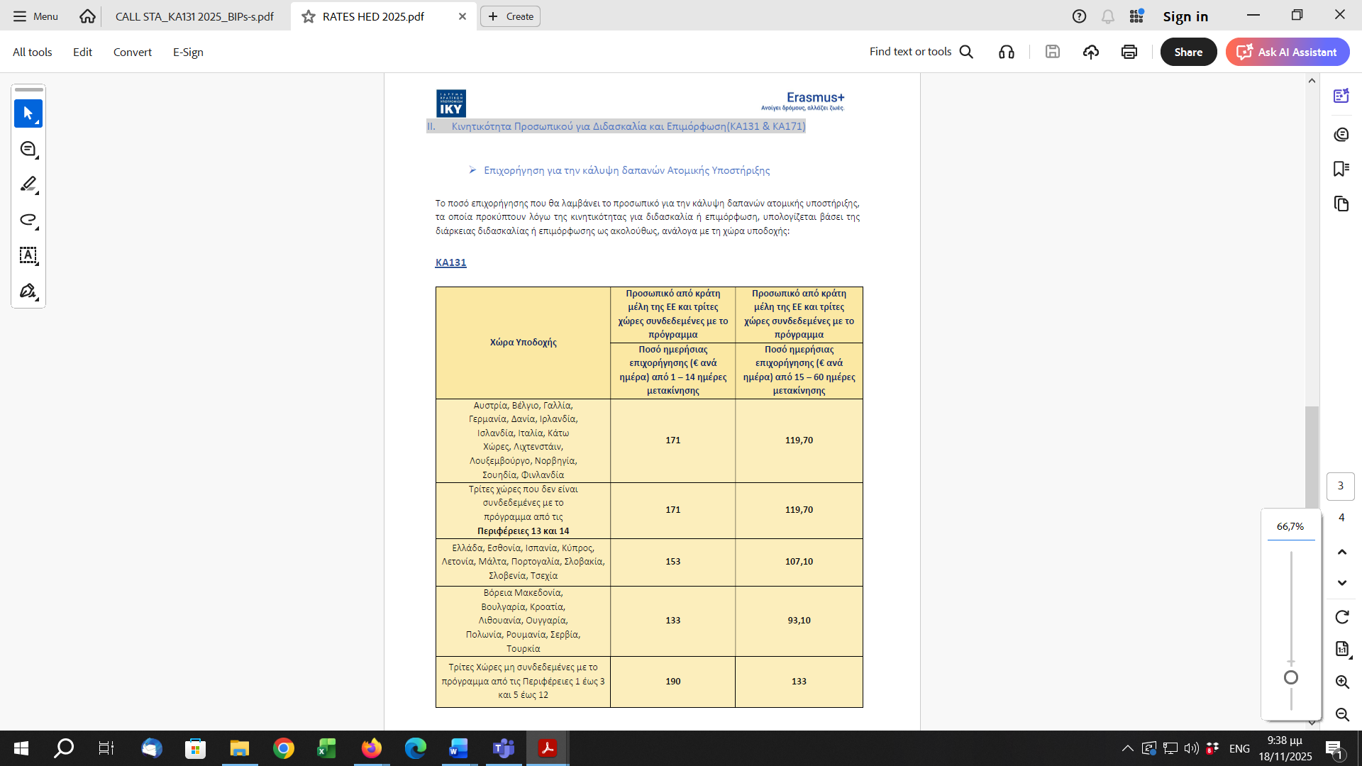Click the Print file icon
Viewport: 1362px width, 766px height.
(1129, 52)
